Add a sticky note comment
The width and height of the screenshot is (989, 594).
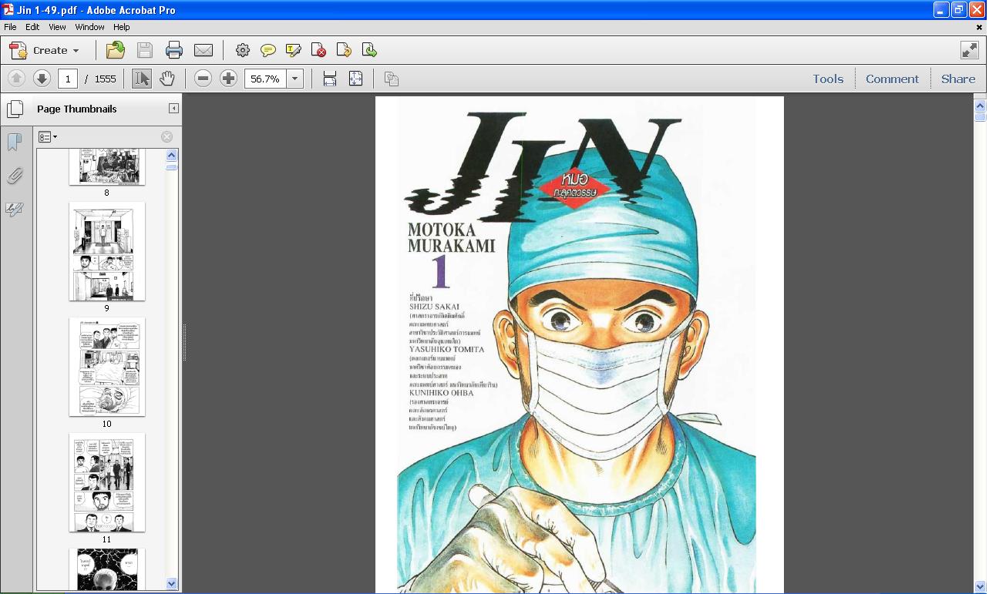(268, 50)
